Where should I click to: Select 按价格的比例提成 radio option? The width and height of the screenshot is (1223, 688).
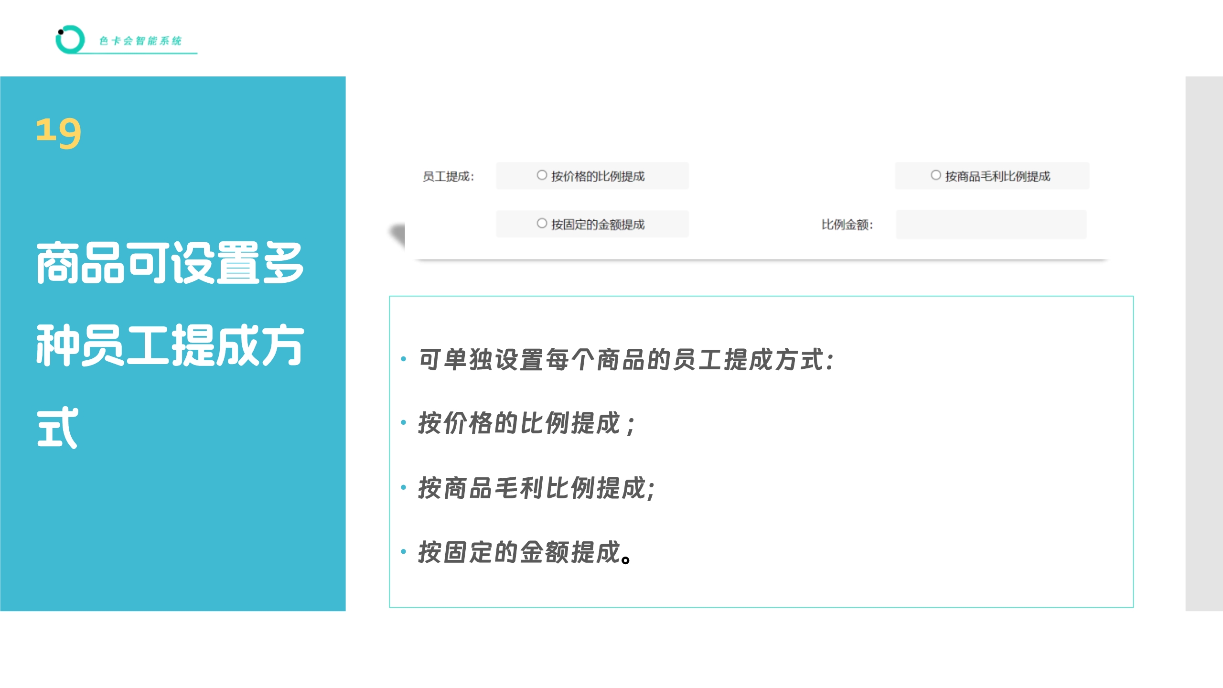pyautogui.click(x=542, y=175)
